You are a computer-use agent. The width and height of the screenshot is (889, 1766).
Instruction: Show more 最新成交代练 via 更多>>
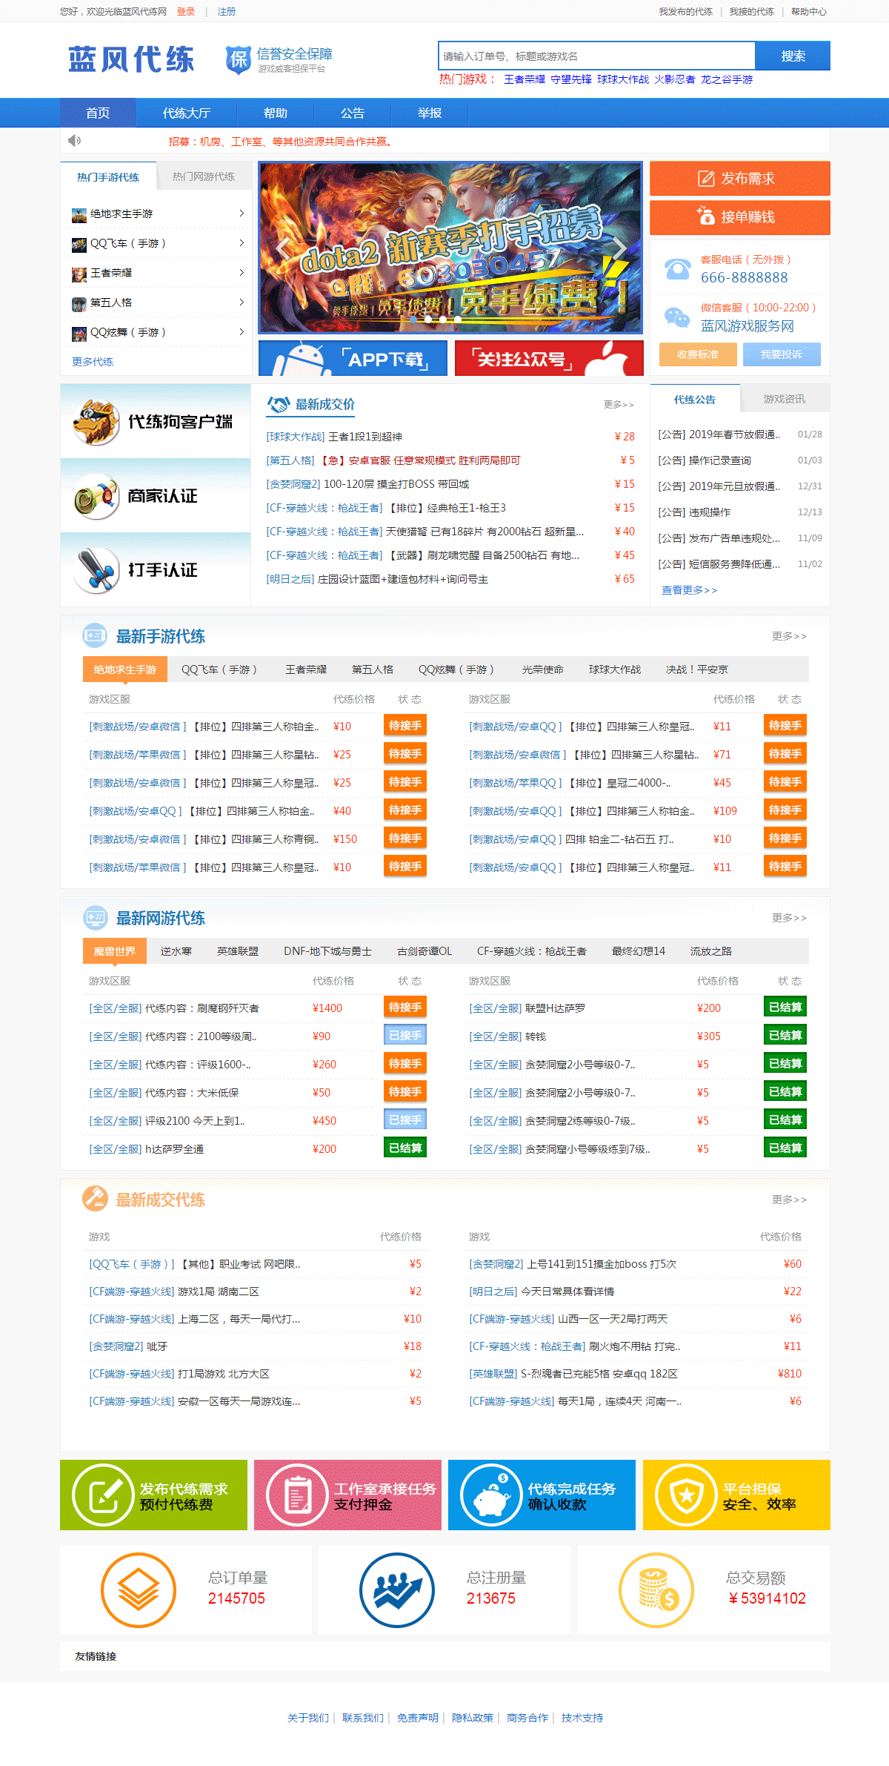click(789, 1200)
